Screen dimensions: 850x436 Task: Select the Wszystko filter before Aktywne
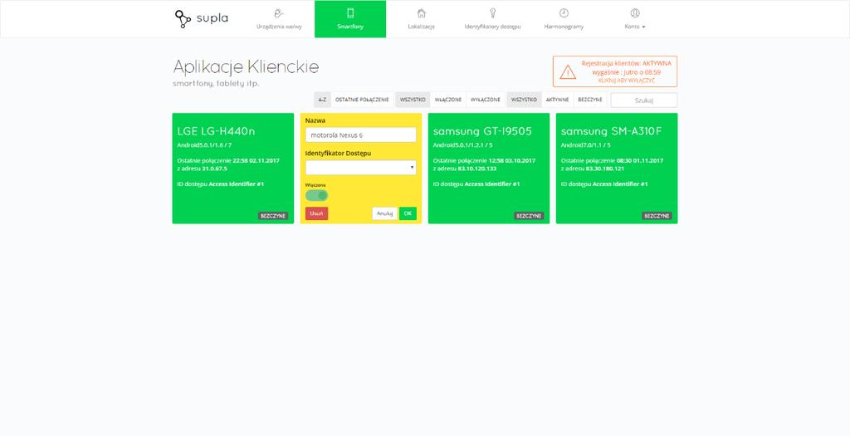(x=524, y=100)
